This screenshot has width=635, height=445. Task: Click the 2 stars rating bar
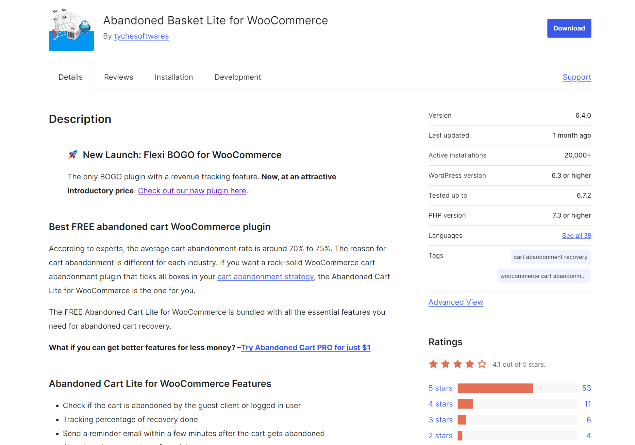(x=517, y=435)
